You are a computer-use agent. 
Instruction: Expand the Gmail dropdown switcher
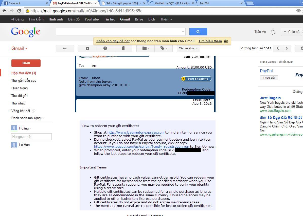(x=19, y=48)
